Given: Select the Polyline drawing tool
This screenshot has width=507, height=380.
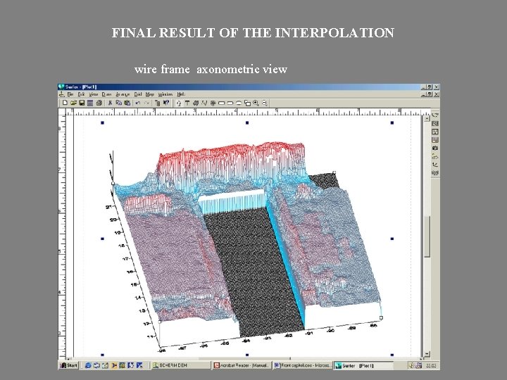Looking at the screenshot, I should (204, 103).
